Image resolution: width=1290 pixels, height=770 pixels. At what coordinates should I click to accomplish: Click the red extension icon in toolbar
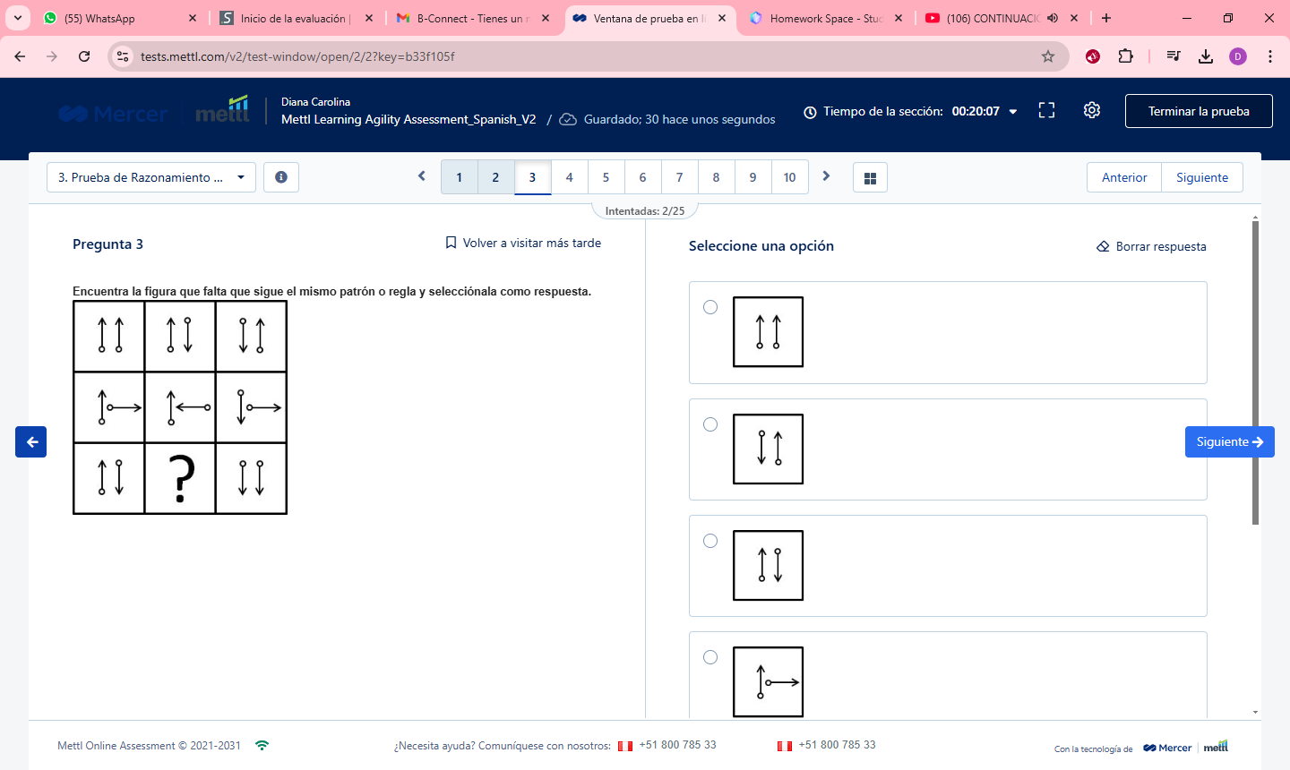(x=1093, y=56)
